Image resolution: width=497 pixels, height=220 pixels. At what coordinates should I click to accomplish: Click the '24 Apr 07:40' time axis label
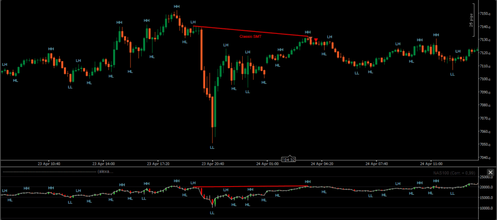(x=376, y=164)
